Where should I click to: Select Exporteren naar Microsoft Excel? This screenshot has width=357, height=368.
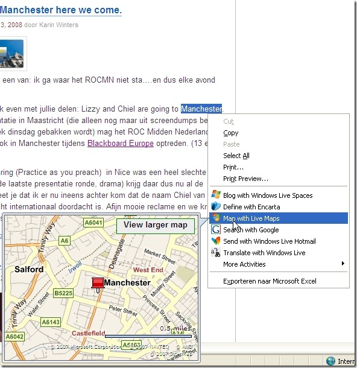(270, 281)
